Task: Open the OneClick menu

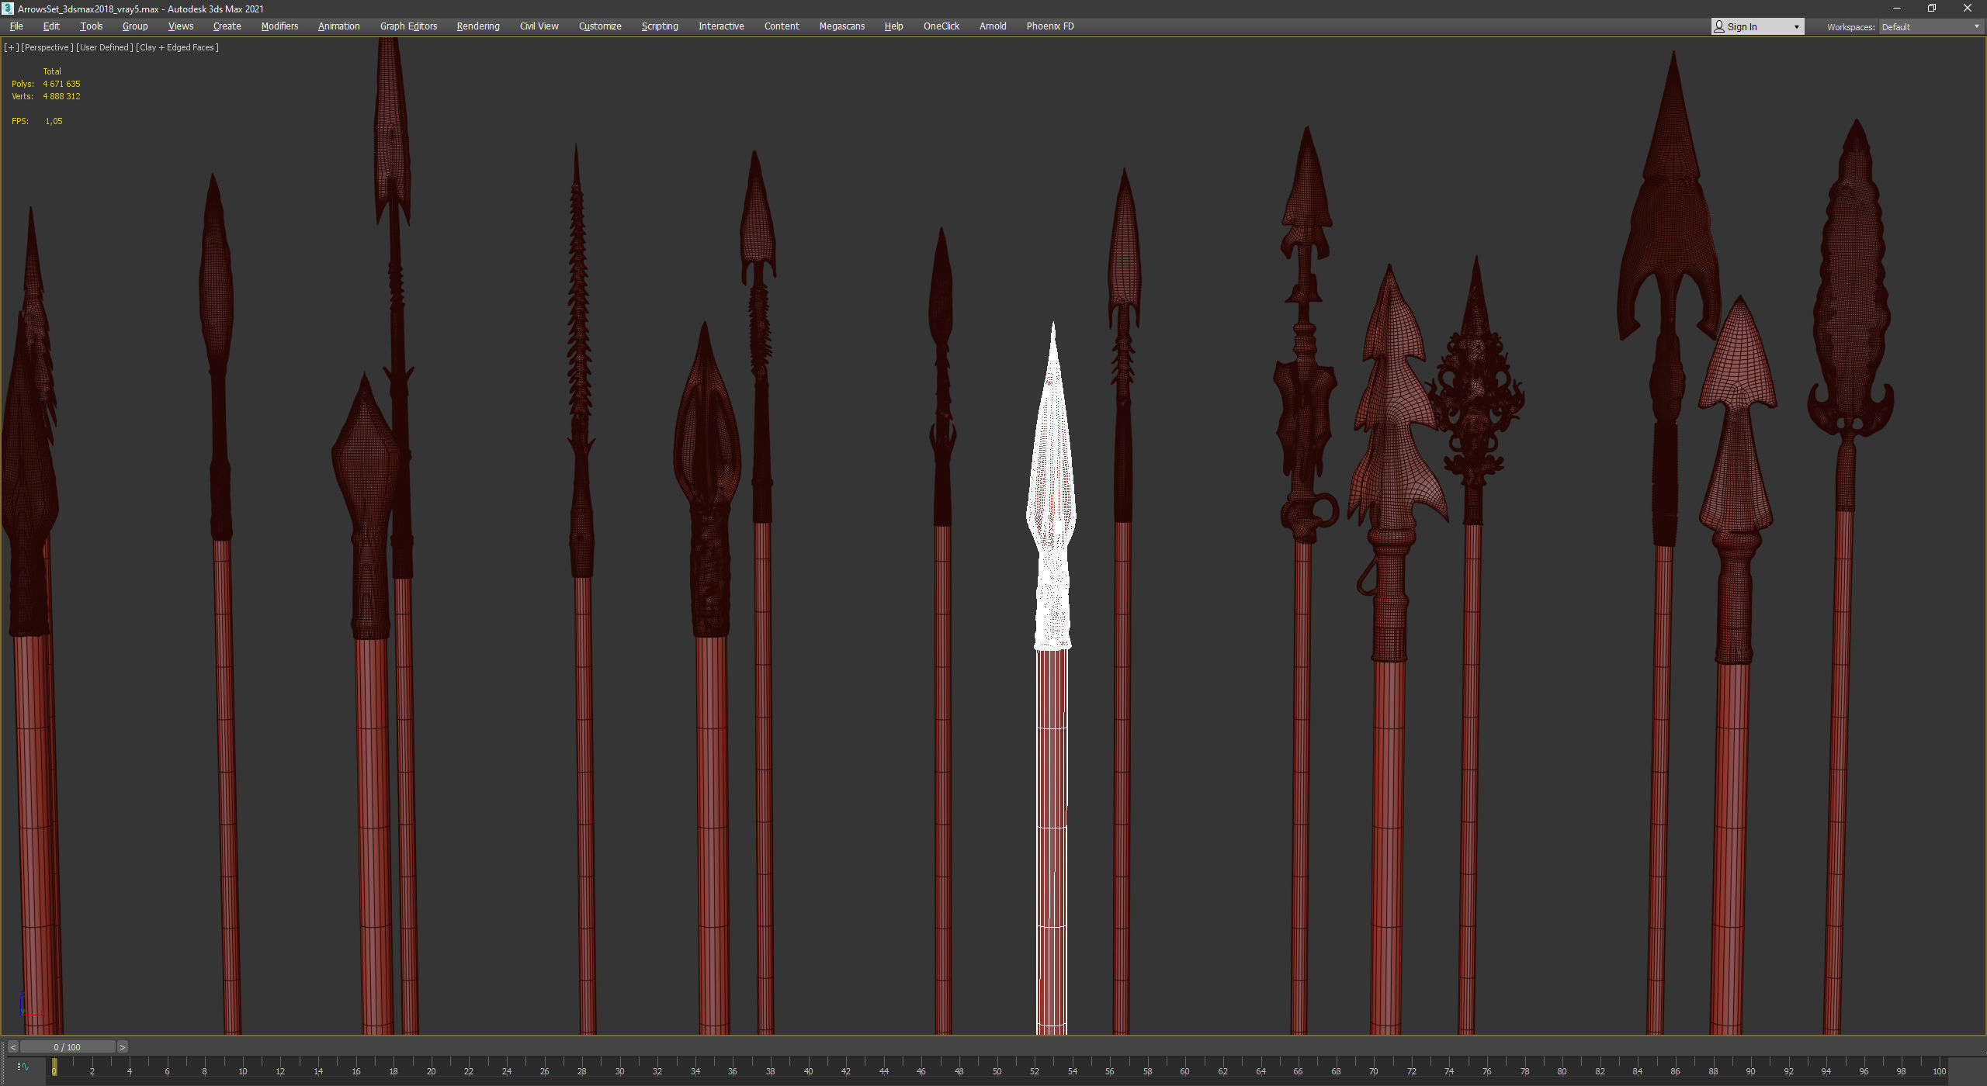Action: (x=941, y=26)
